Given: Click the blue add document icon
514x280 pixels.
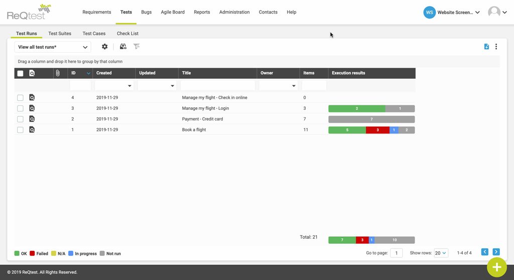Looking at the screenshot, I should pyautogui.click(x=486, y=47).
